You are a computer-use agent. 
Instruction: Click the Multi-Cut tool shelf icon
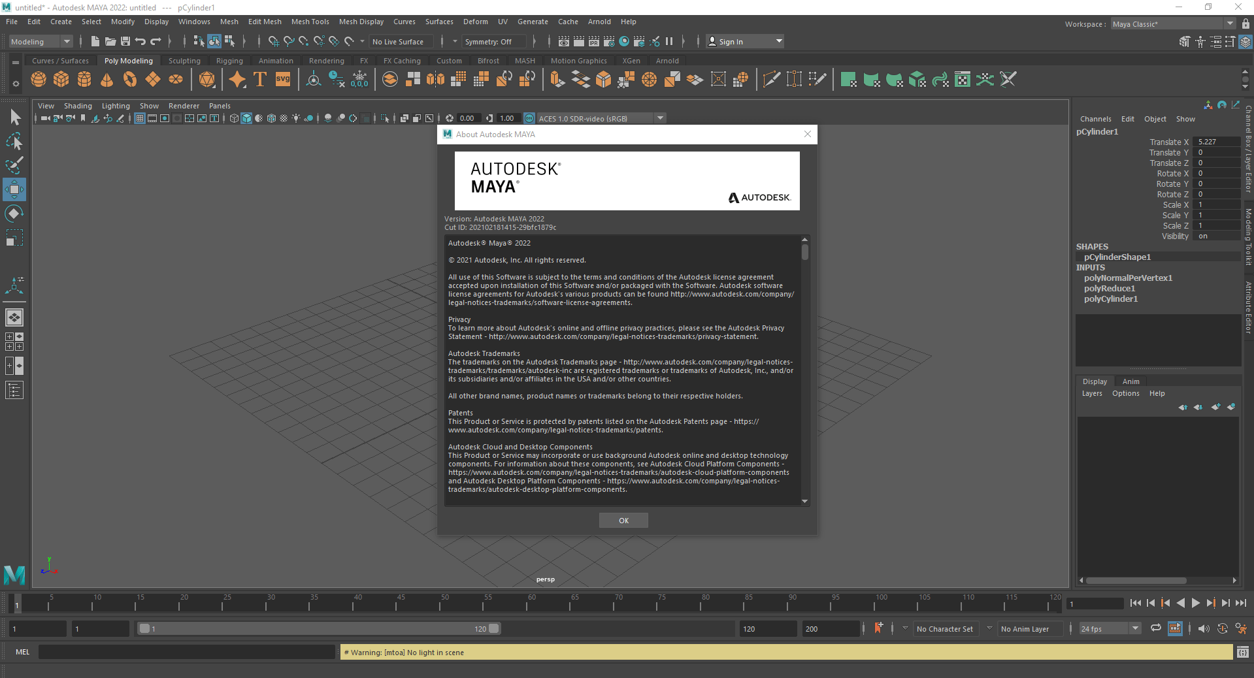click(x=771, y=80)
